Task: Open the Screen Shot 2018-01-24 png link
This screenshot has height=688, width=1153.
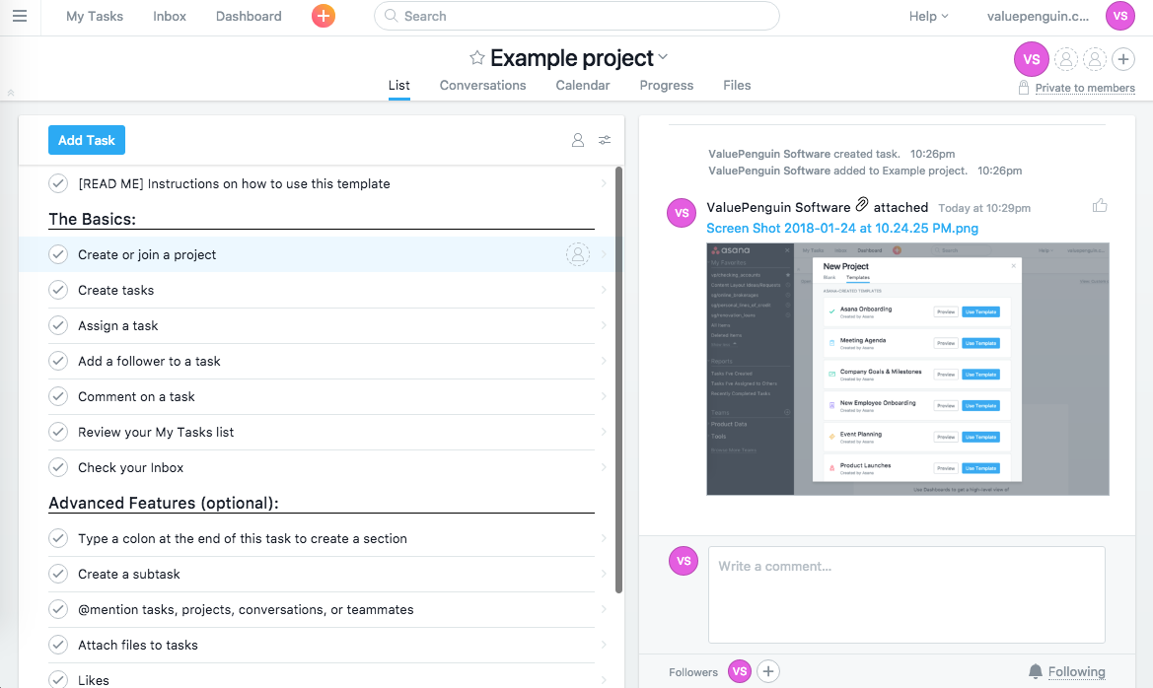Action: click(x=842, y=228)
